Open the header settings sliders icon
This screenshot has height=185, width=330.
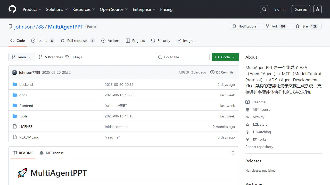(x=318, y=9)
